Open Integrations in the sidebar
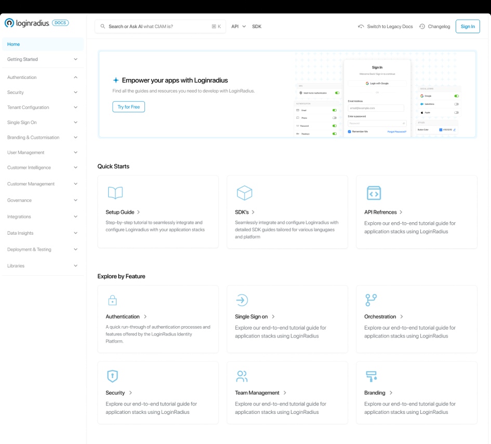 43,217
